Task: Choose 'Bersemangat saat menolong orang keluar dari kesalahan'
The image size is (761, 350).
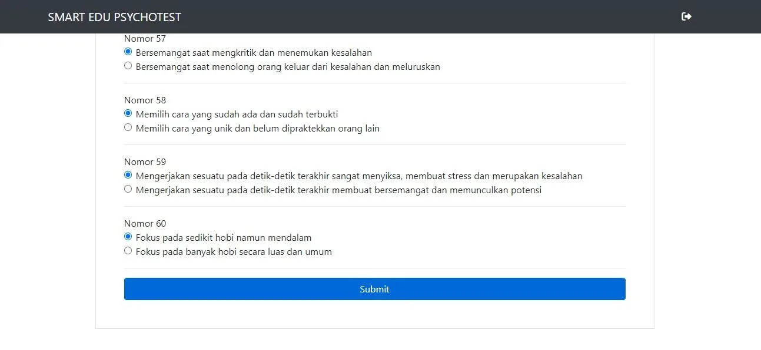Action: tap(128, 66)
